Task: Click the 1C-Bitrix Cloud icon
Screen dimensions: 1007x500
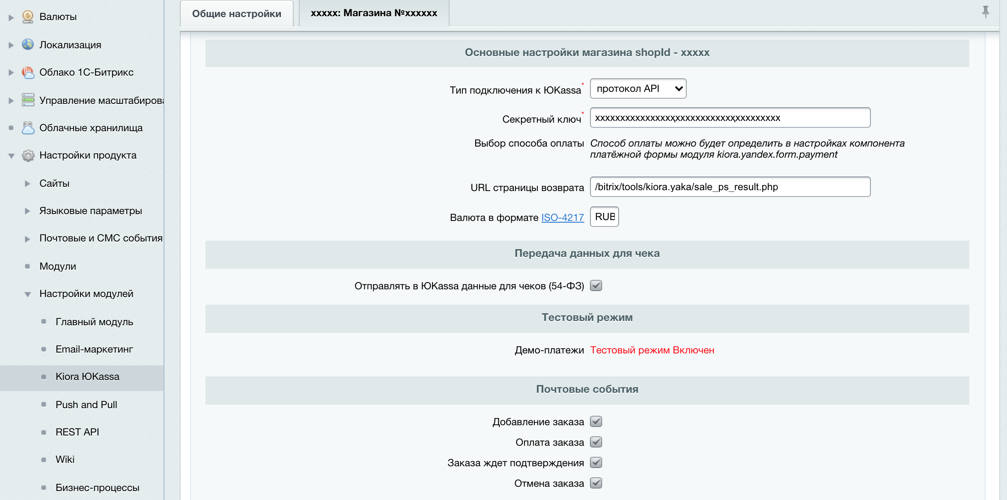Action: point(28,72)
